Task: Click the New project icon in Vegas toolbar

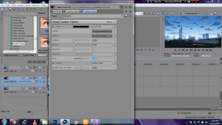Action: coord(2,9)
